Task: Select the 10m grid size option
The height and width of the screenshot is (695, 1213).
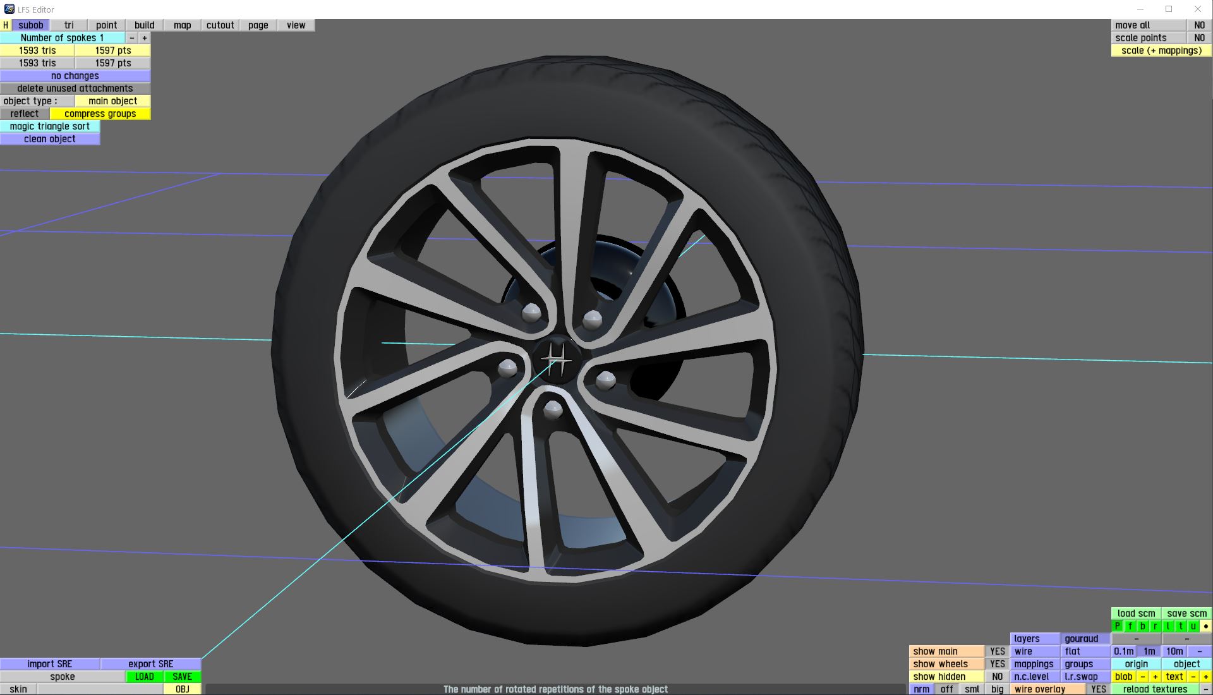Action: click(x=1174, y=651)
